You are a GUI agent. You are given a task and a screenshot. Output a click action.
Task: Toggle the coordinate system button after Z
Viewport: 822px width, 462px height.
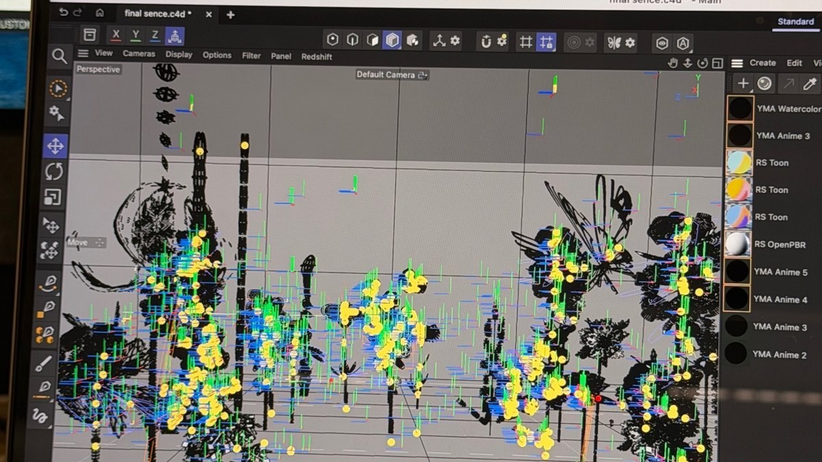coord(175,36)
